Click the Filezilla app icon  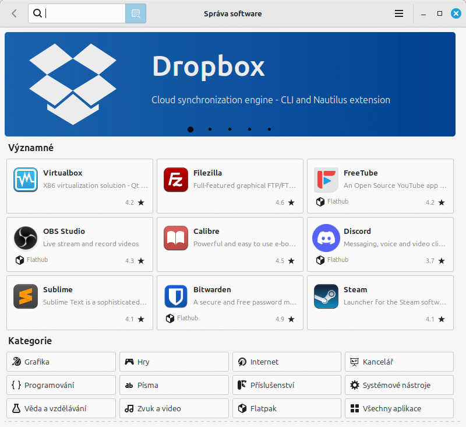pos(175,180)
